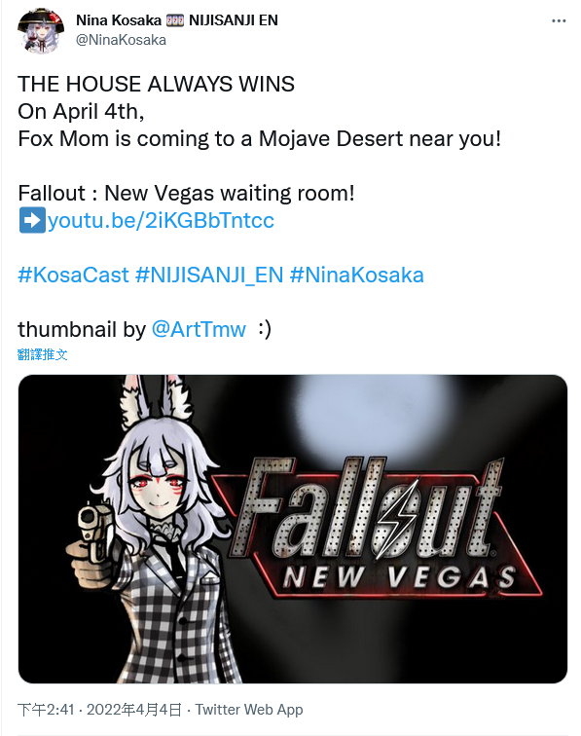Click the slot machine emoji in display name
581x736 pixels.
click(175, 20)
